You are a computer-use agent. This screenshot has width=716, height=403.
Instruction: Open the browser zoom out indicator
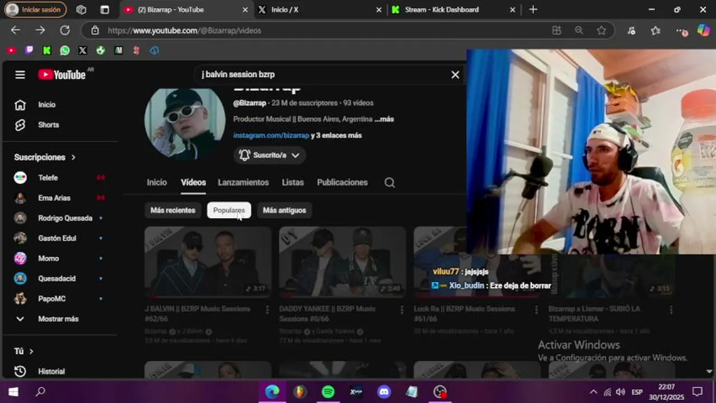[x=579, y=30]
